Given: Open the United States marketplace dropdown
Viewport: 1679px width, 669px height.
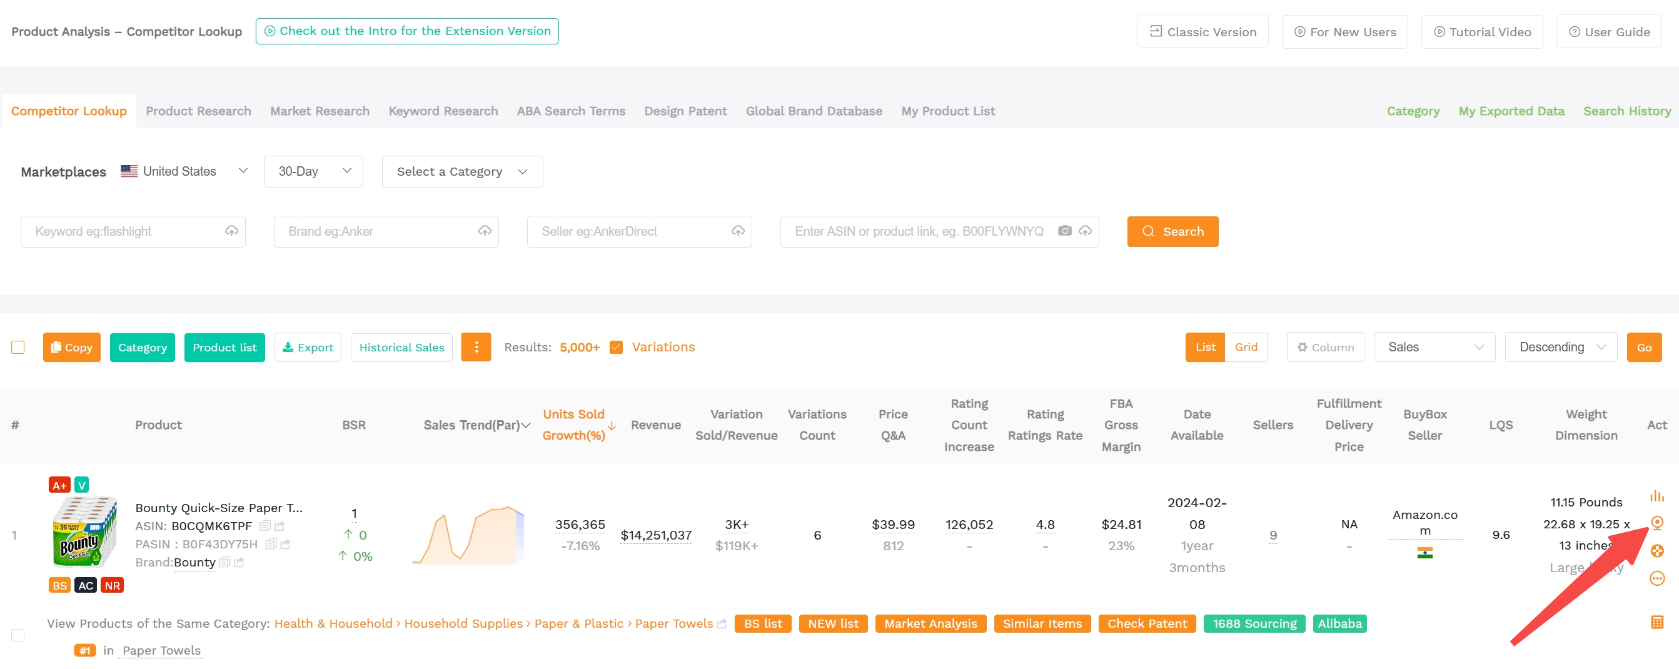Looking at the screenshot, I should [184, 171].
